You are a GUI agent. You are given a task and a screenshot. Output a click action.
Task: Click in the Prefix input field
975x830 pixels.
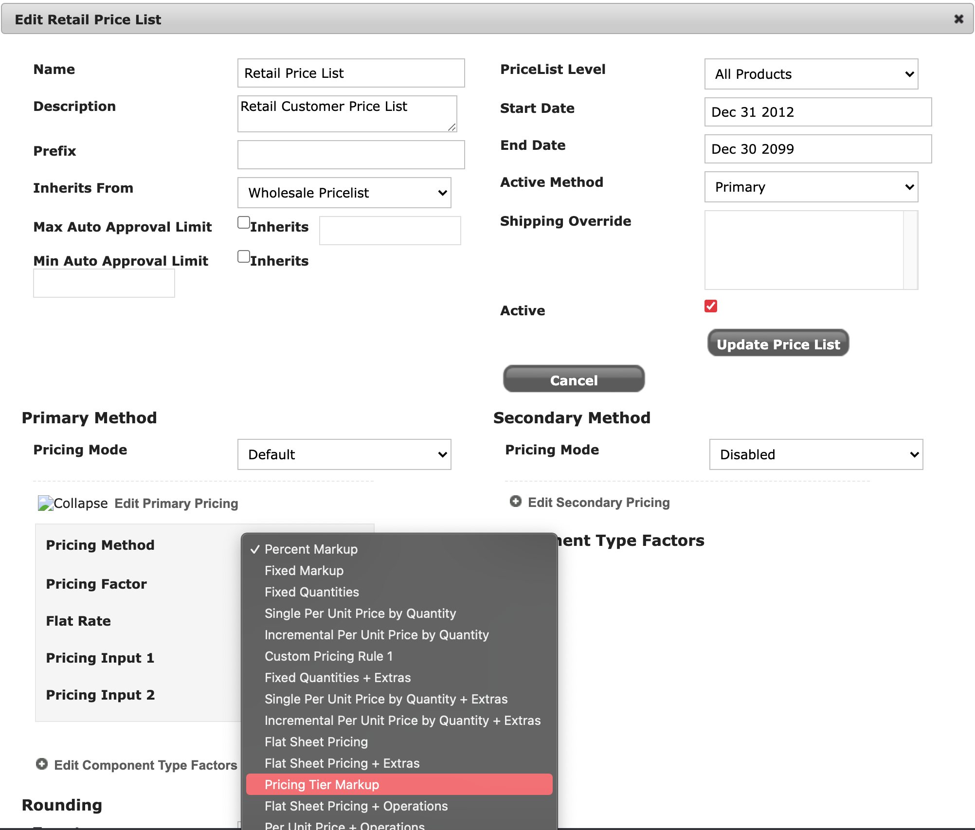351,155
